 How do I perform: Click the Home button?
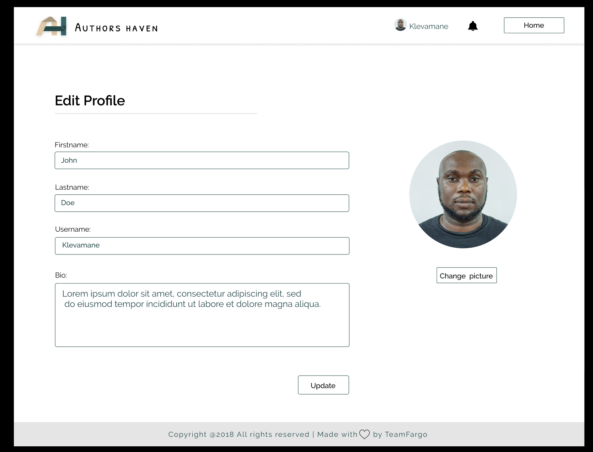point(534,25)
